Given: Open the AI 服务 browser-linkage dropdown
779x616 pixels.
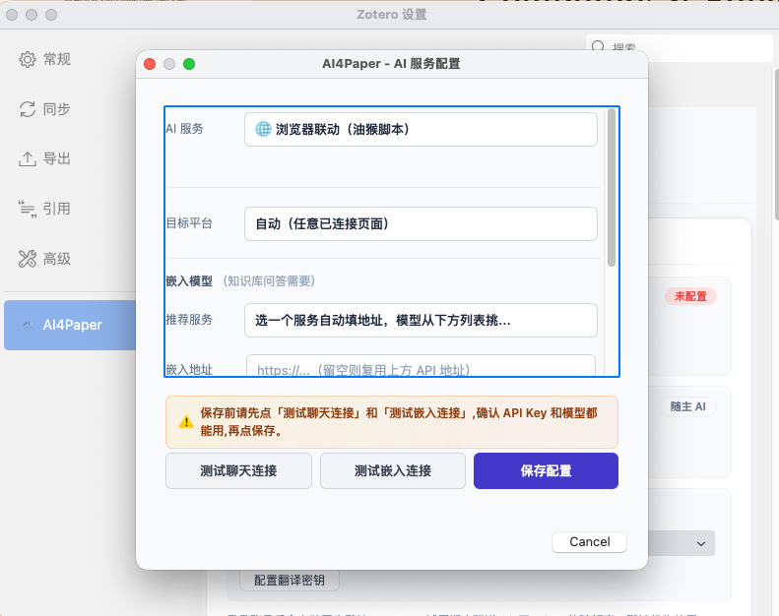Looking at the screenshot, I should (x=421, y=130).
